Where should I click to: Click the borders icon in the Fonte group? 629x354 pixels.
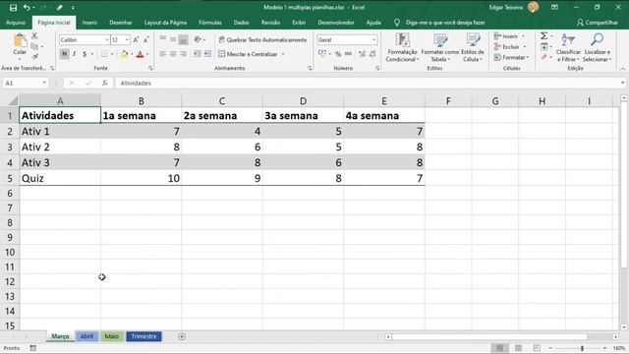pyautogui.click(x=104, y=54)
